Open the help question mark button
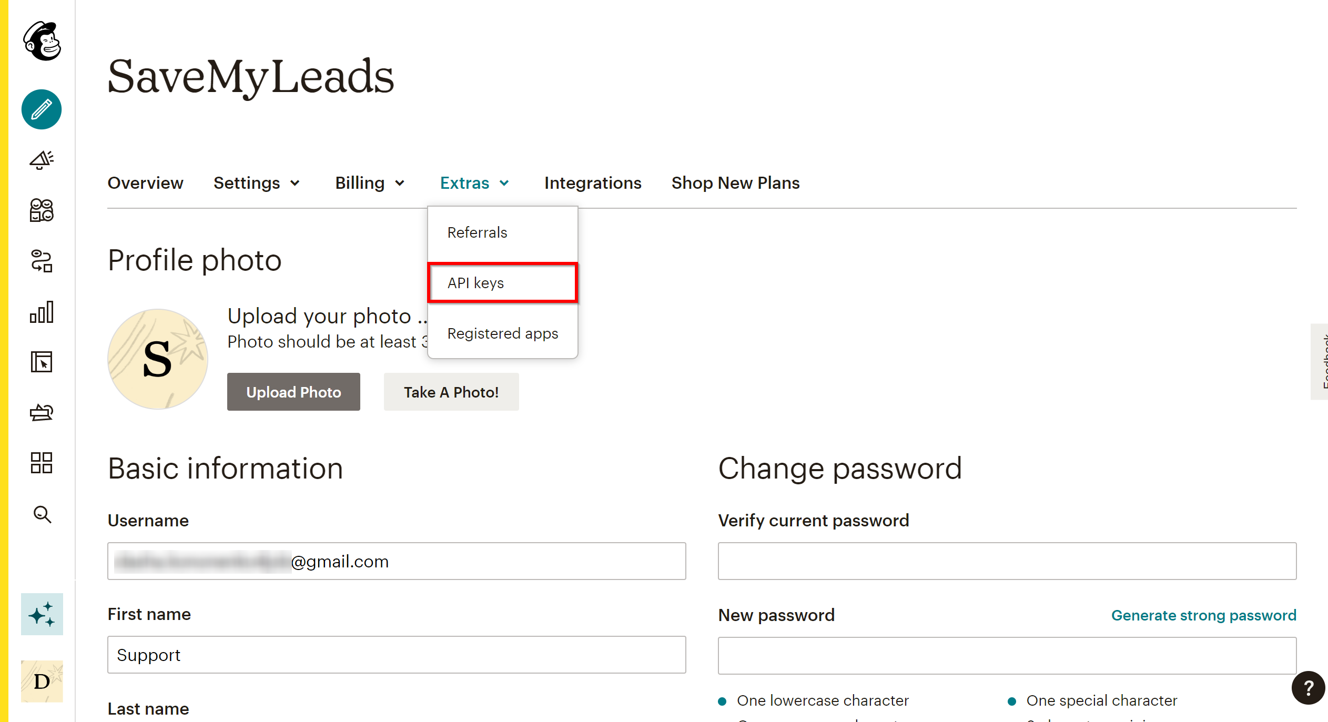 coord(1309,688)
